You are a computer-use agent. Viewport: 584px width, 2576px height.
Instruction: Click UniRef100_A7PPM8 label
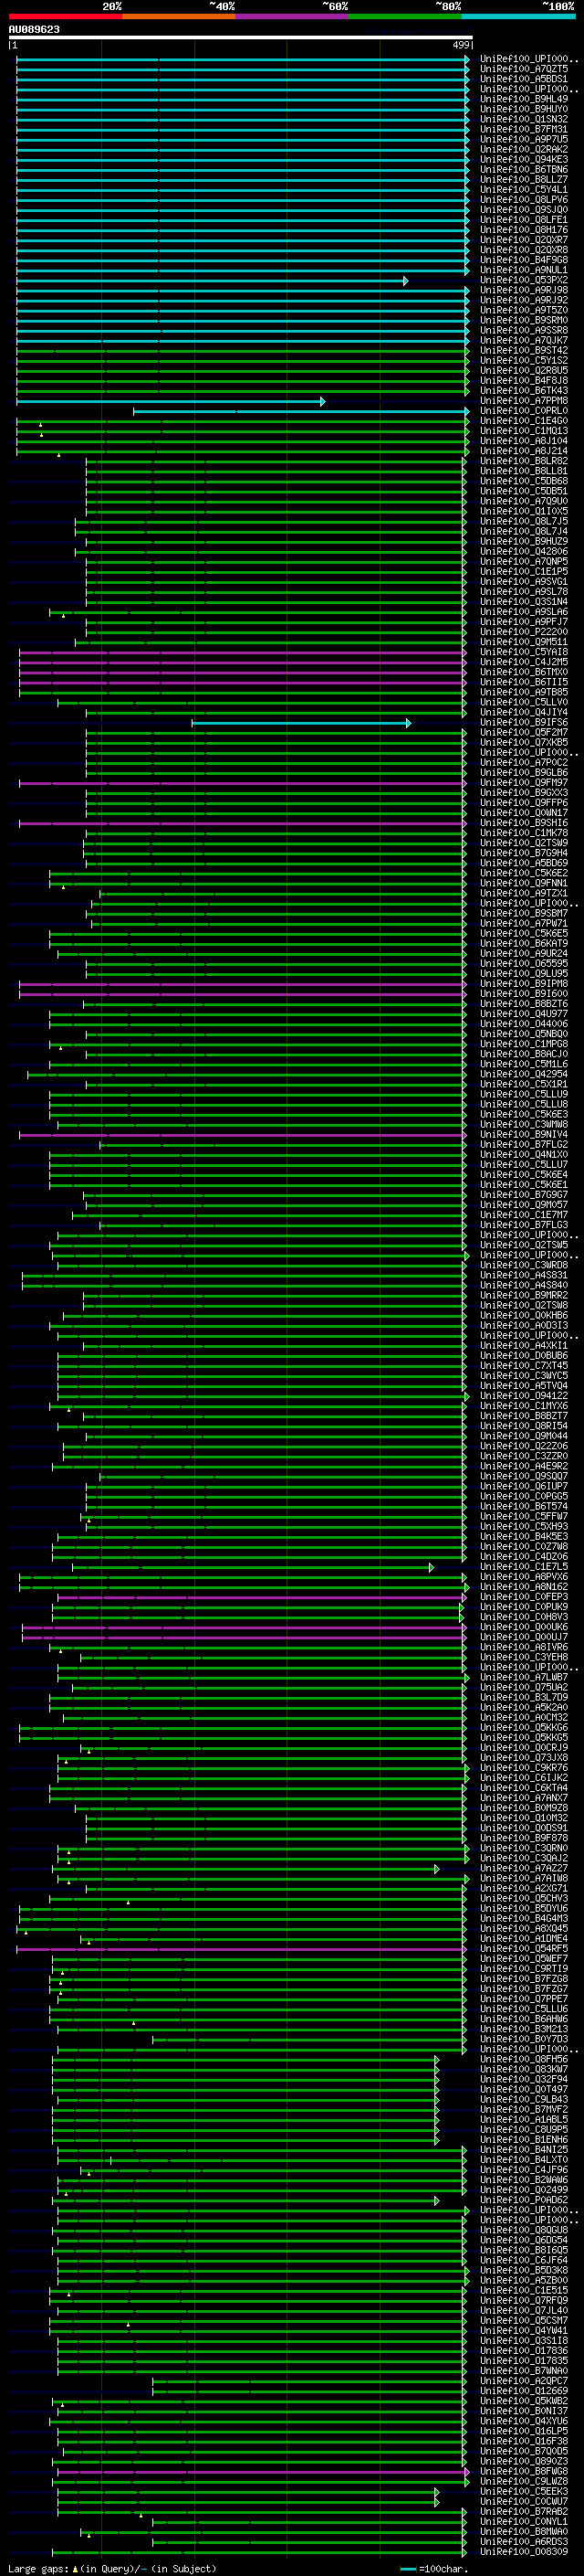524,400
